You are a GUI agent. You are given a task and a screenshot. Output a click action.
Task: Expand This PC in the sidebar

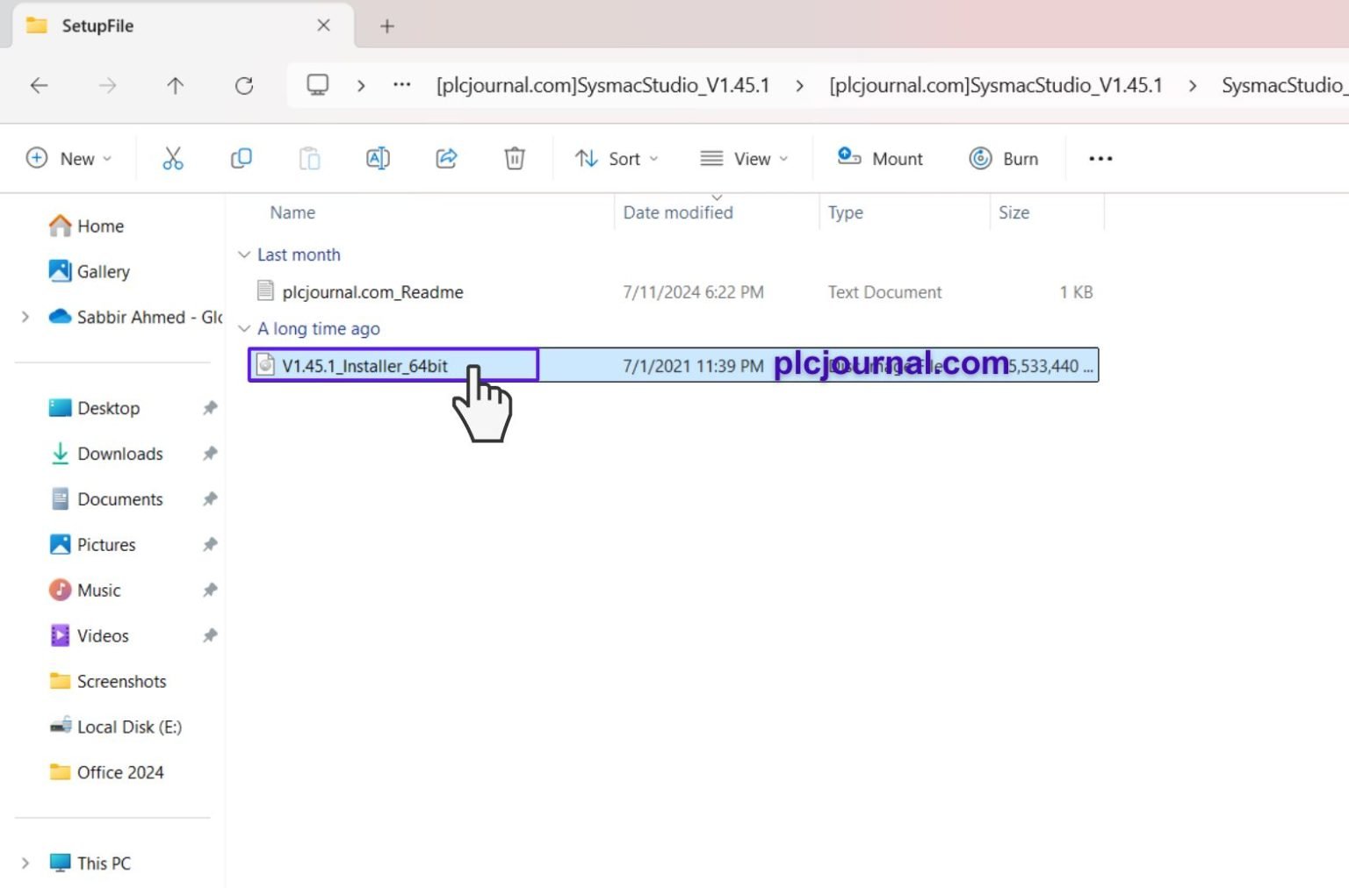25,863
